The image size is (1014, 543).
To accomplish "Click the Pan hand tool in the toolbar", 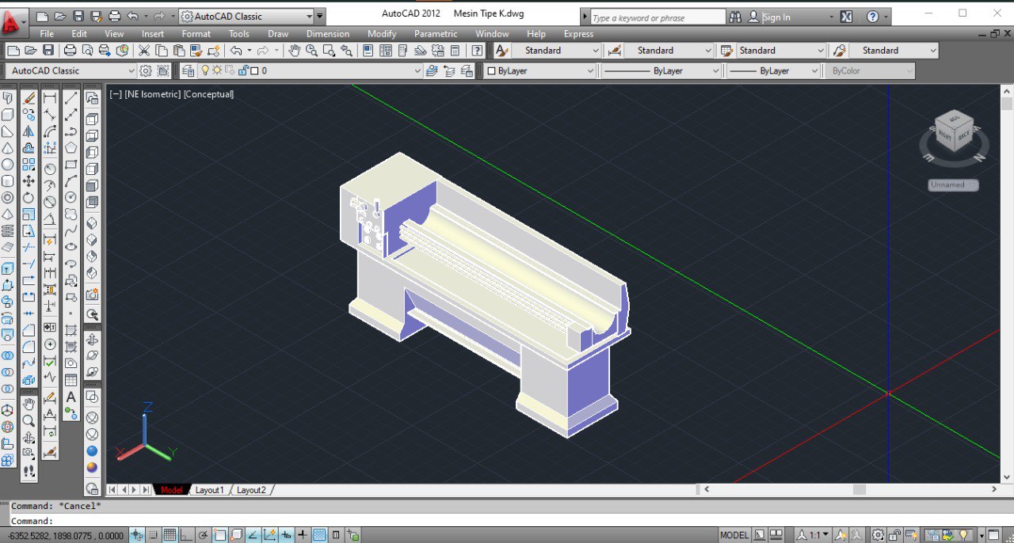I will pyautogui.click(x=294, y=51).
